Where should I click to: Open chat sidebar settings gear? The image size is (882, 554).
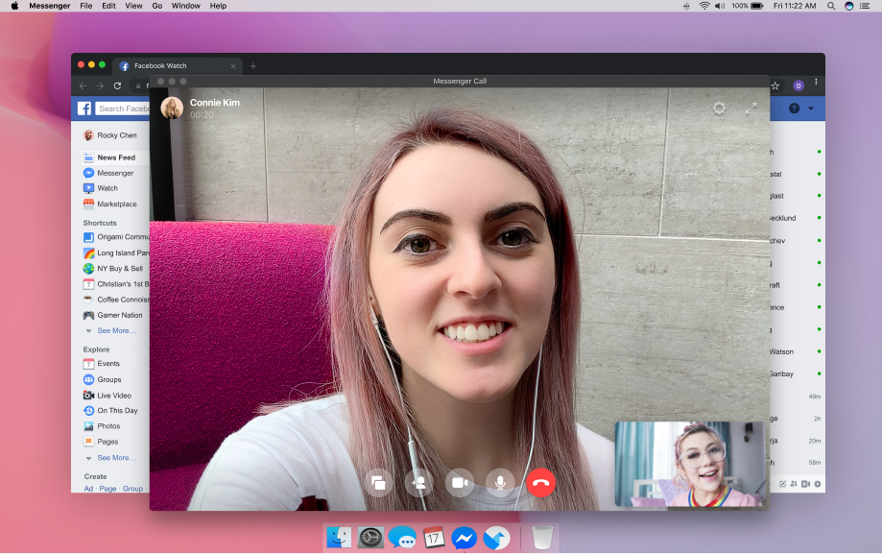[x=818, y=484]
